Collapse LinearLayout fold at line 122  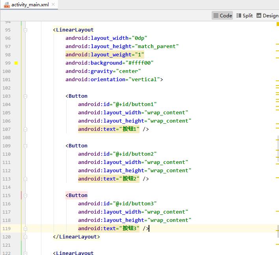pyautogui.click(x=26, y=253)
